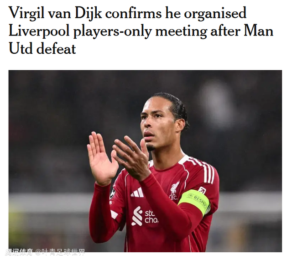Click the player's raised left palm

tap(102, 158)
